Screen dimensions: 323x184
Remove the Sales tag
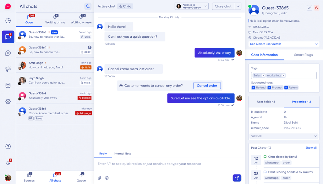264,75
